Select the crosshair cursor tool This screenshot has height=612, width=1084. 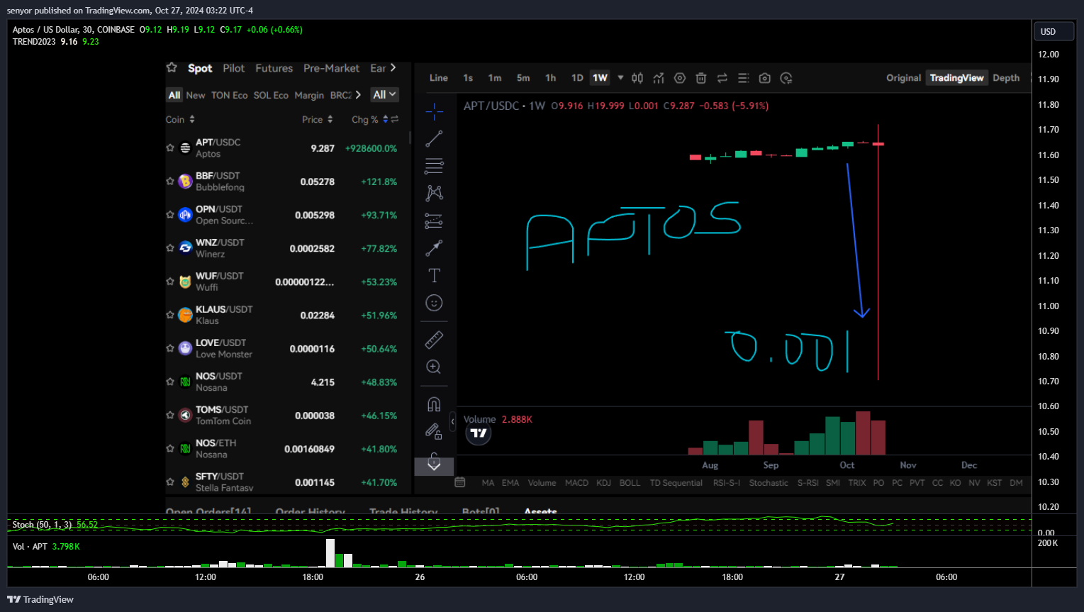[434, 111]
